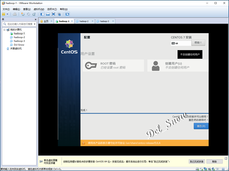229x171 pixels.
Task: Click the sound card status icon
Action: [x=213, y=169]
